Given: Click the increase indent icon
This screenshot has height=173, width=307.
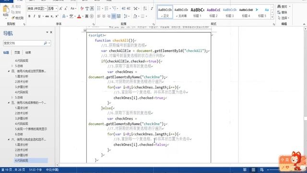Looking at the screenshot, I should pos(129,9).
